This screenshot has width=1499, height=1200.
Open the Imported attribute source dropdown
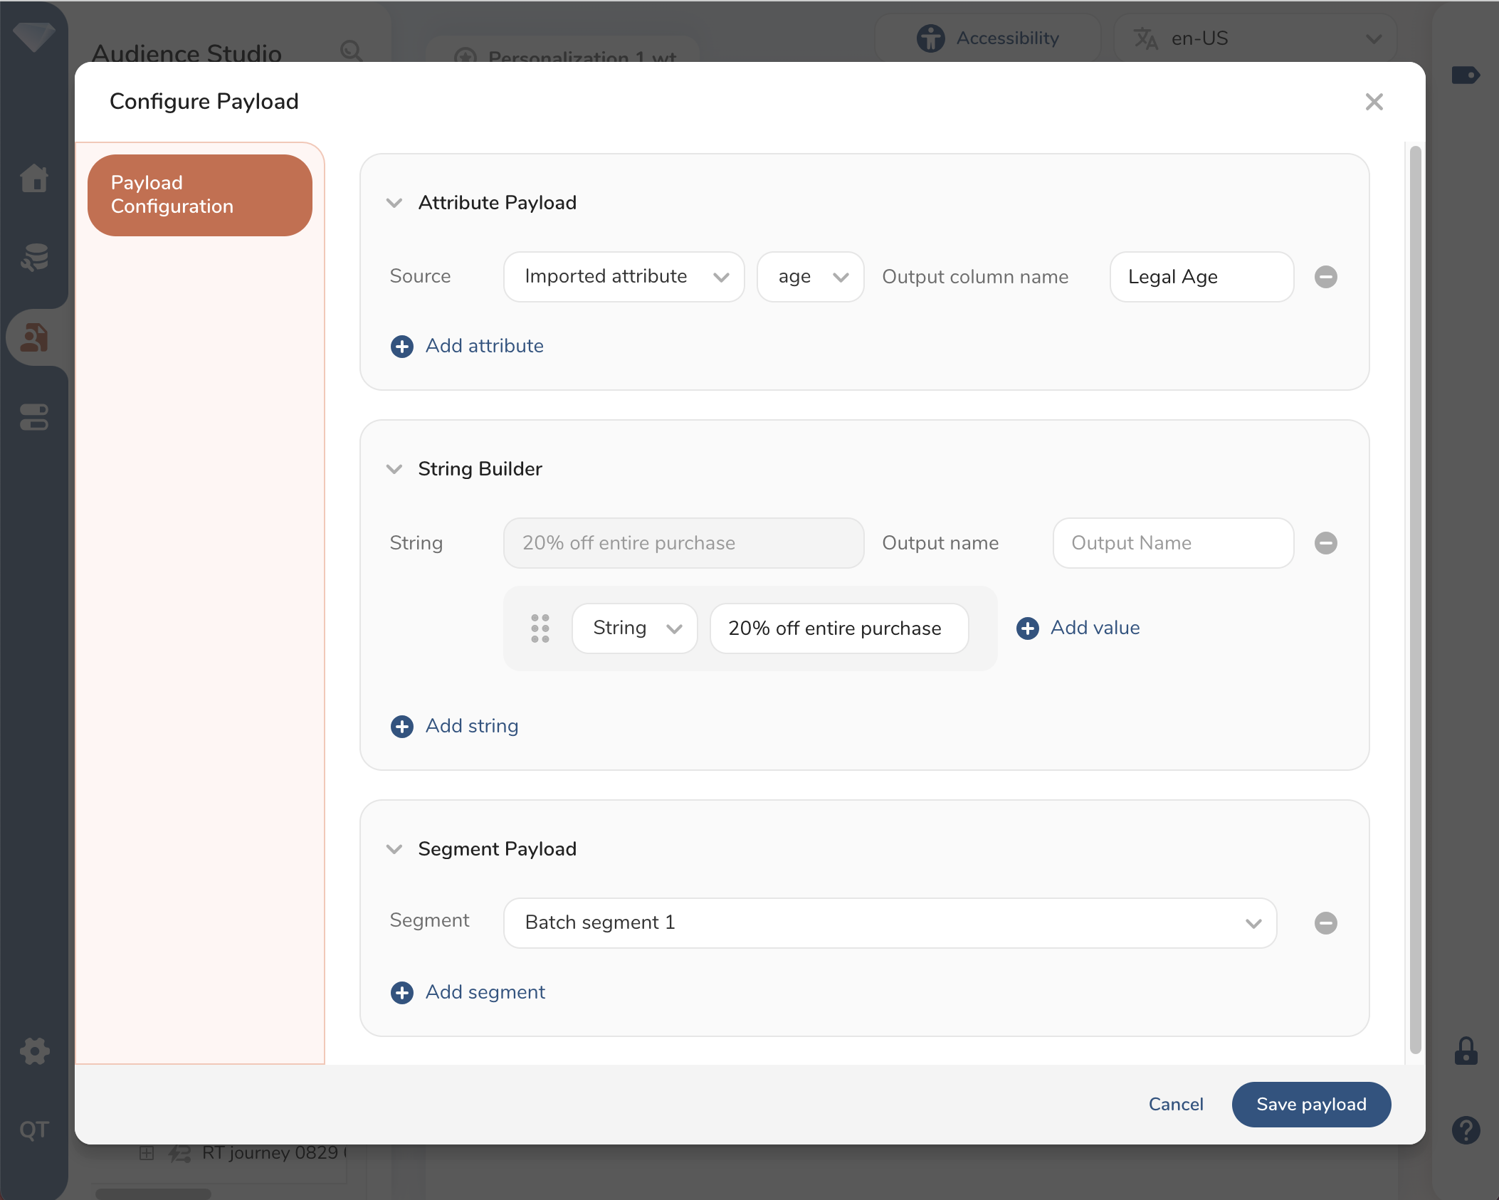[624, 277]
